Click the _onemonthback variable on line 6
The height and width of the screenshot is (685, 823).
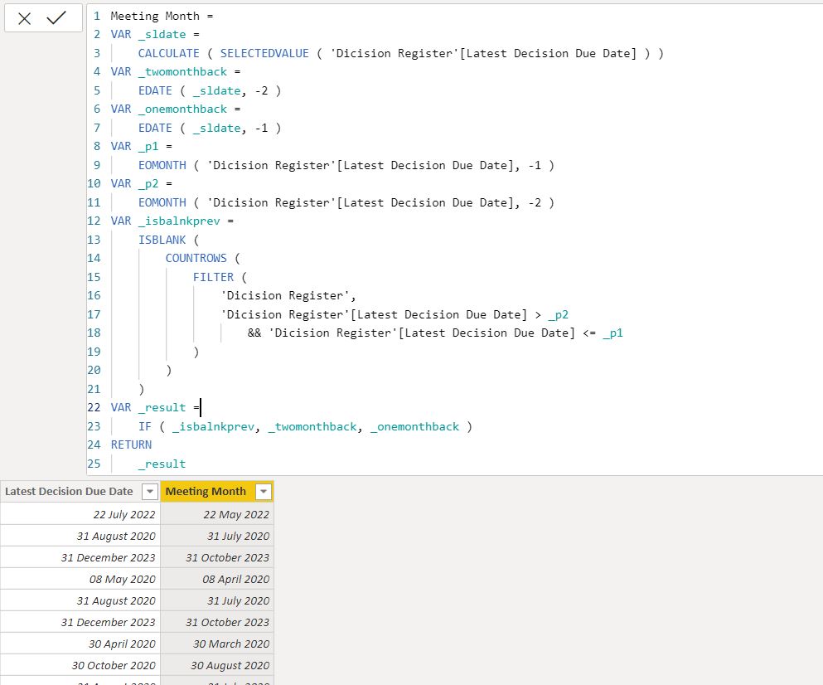tap(182, 109)
